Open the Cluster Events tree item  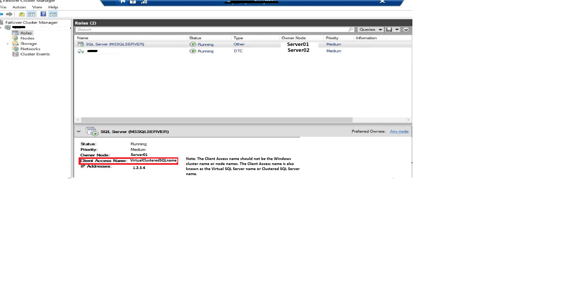[35, 54]
